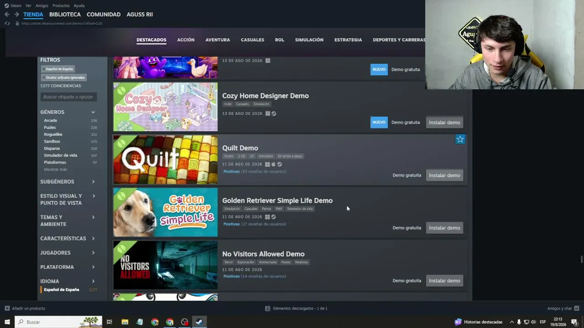Open the first Chrome icon in the taskbar

155,322
